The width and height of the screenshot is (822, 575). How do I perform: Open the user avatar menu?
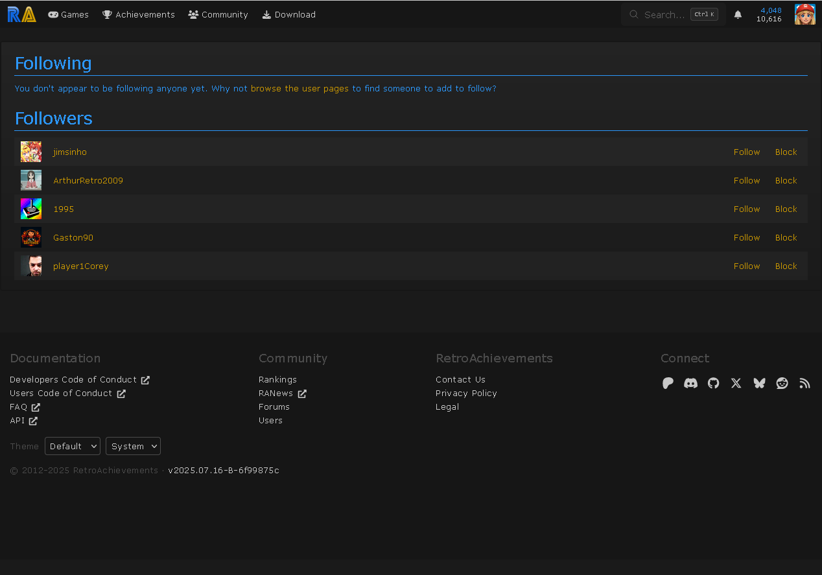click(805, 14)
